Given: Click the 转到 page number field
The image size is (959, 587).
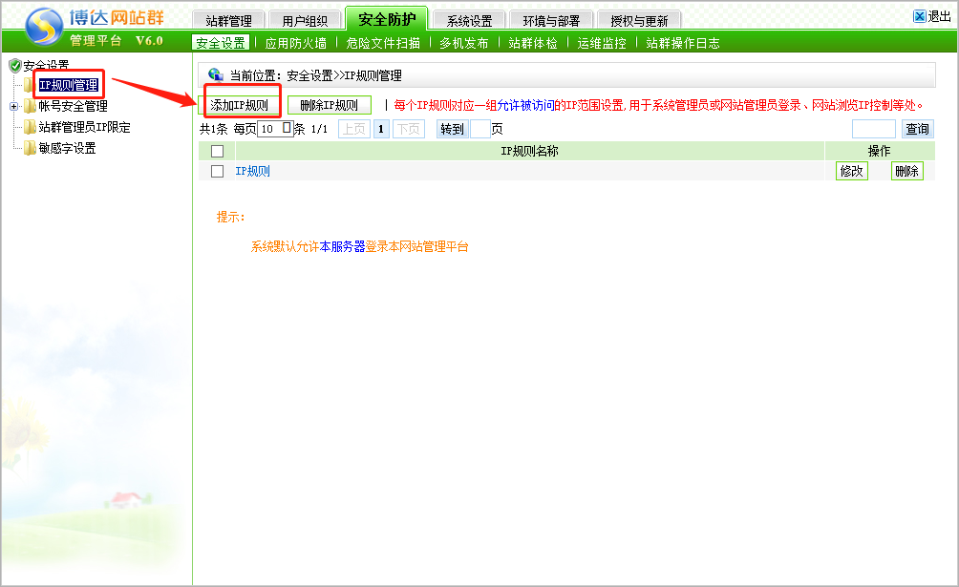Looking at the screenshot, I should point(479,129).
